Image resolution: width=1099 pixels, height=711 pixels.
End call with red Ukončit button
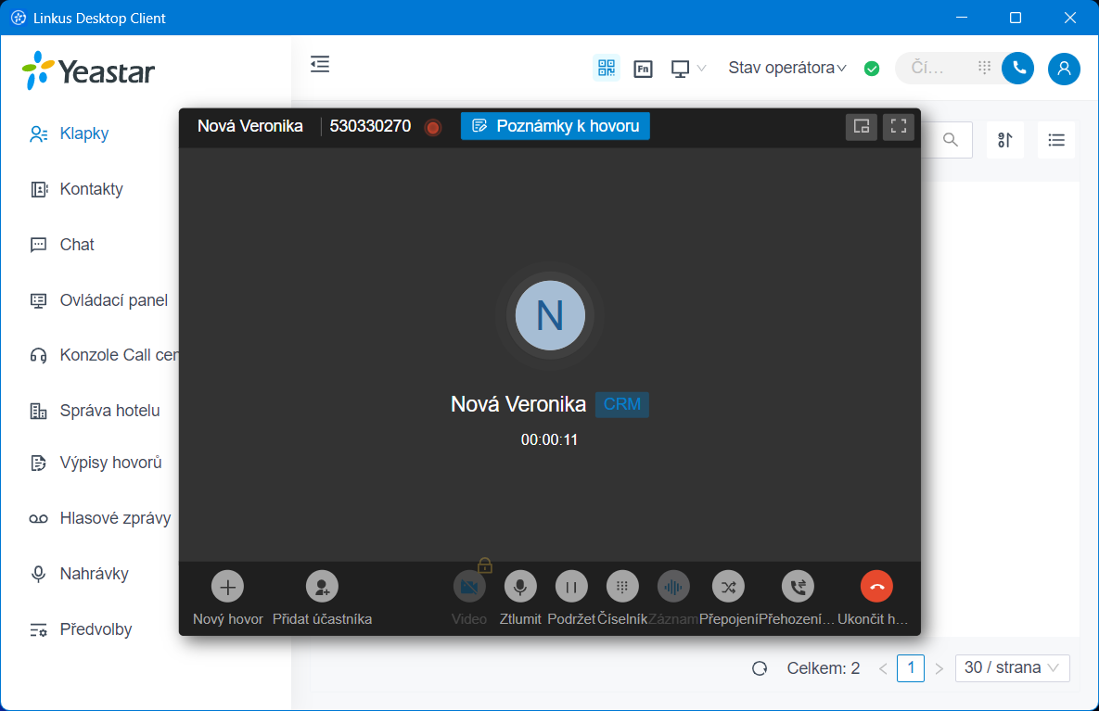876,587
